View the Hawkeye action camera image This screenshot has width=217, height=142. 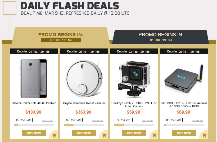[x=134, y=79]
